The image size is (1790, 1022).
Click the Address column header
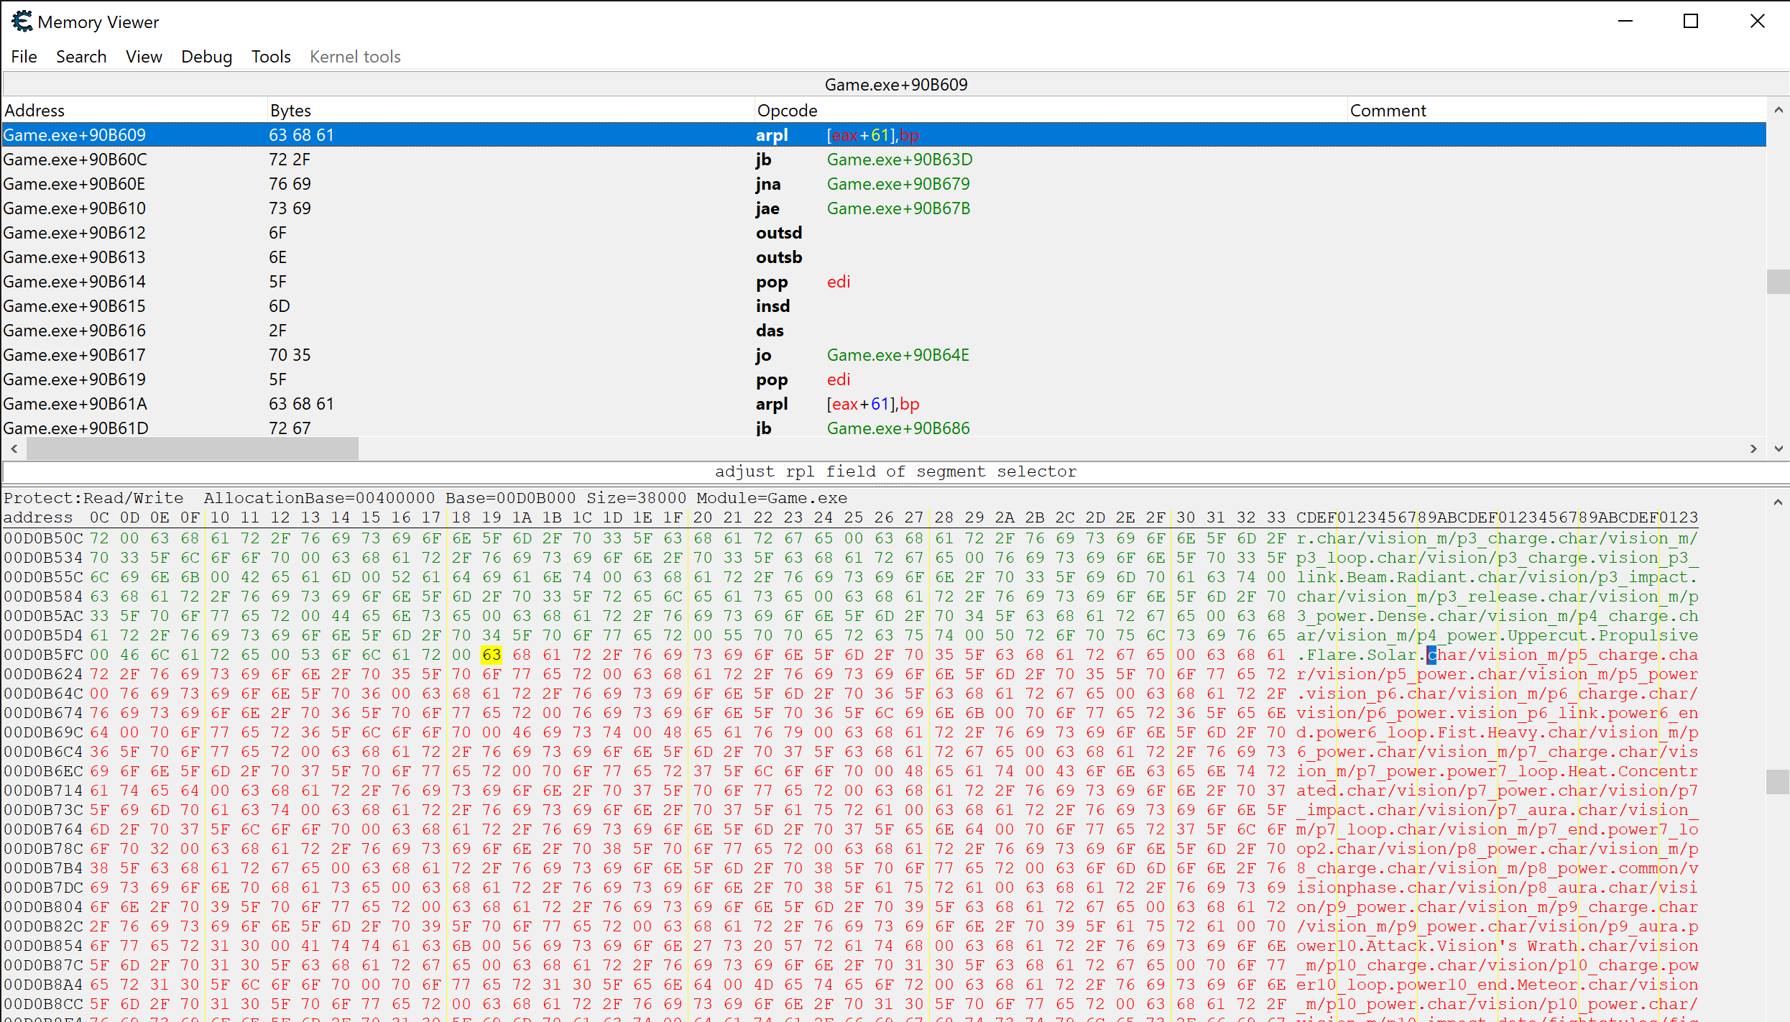[x=34, y=111]
